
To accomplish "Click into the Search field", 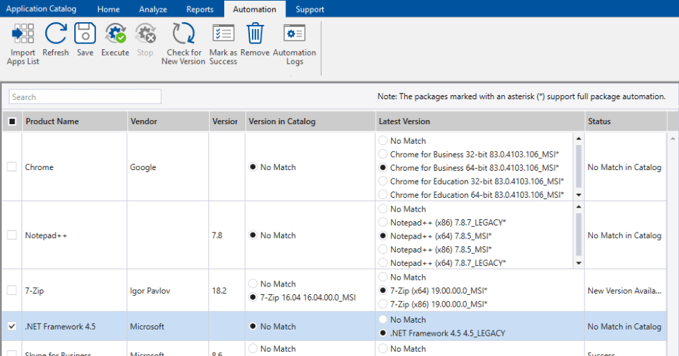I will tap(85, 97).
